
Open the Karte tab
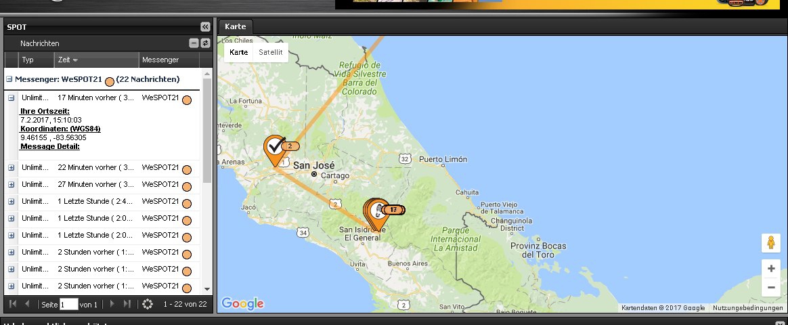click(235, 26)
